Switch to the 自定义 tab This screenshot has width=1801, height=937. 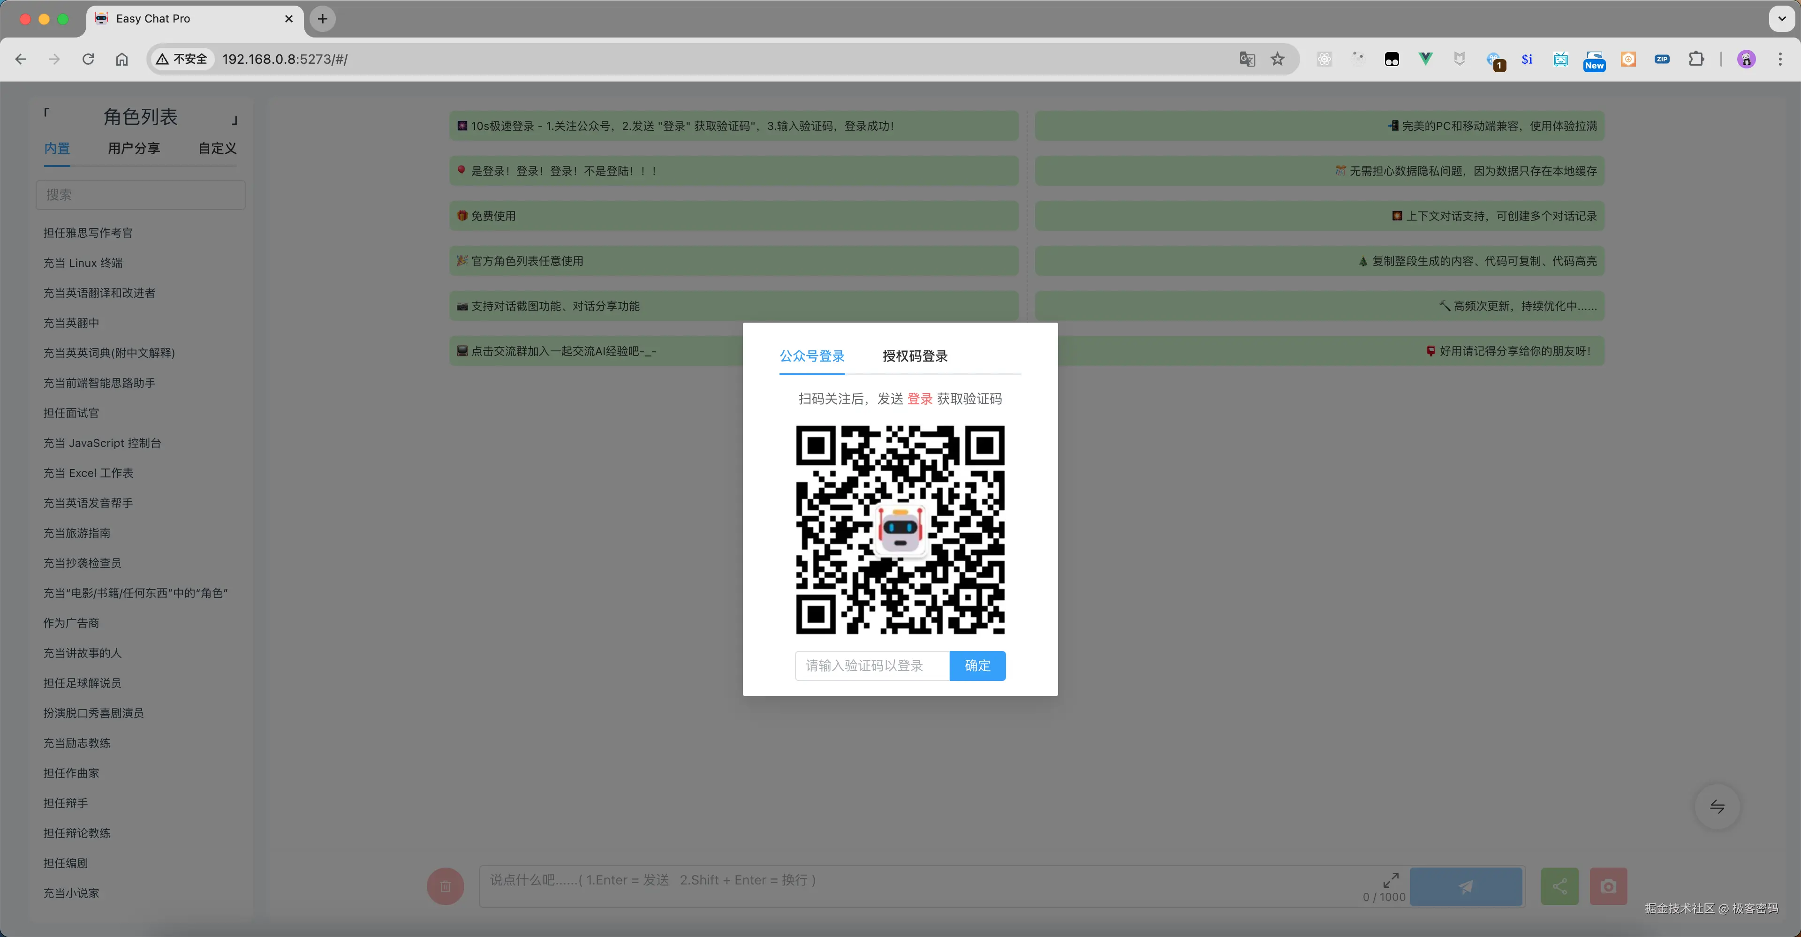click(218, 148)
